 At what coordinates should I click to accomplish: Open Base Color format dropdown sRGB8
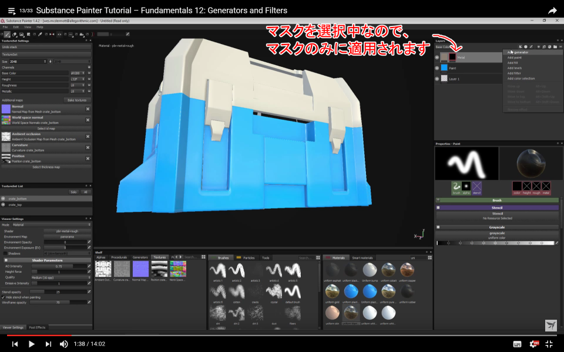coord(78,73)
